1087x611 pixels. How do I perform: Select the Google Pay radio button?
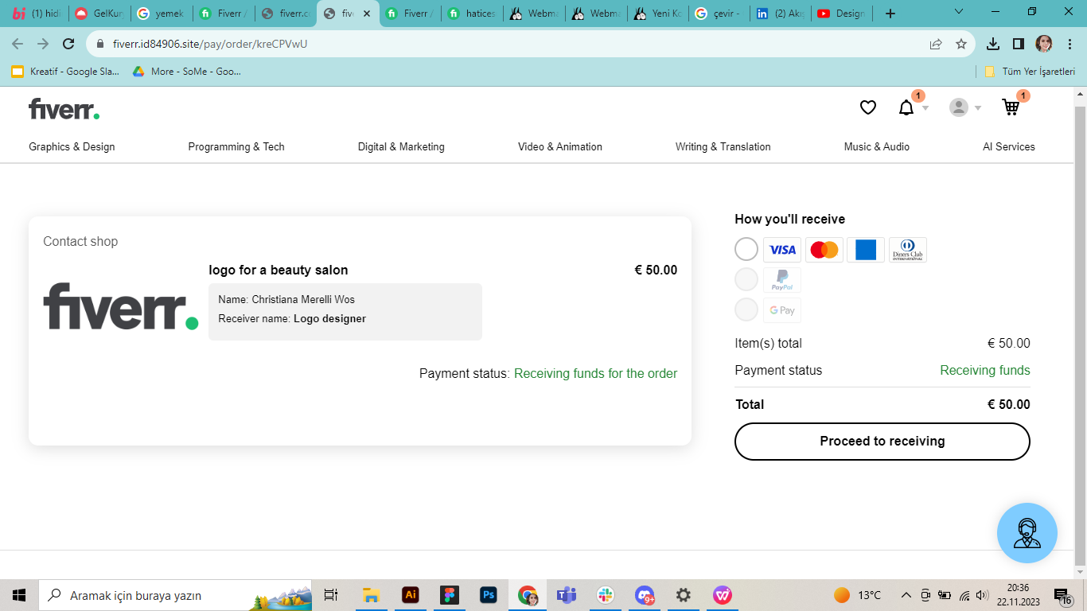pos(746,309)
